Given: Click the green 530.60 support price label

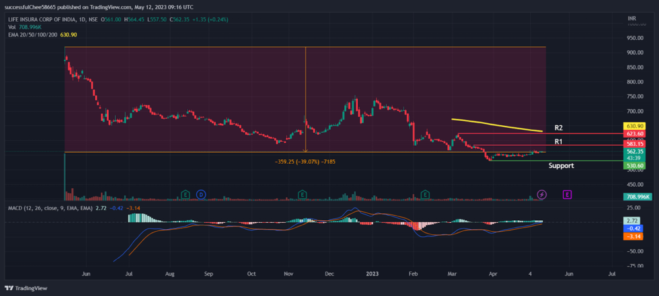Looking at the screenshot, I should (635, 166).
